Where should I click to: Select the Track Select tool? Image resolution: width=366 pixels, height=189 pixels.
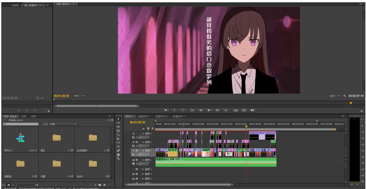[x=118, y=123]
